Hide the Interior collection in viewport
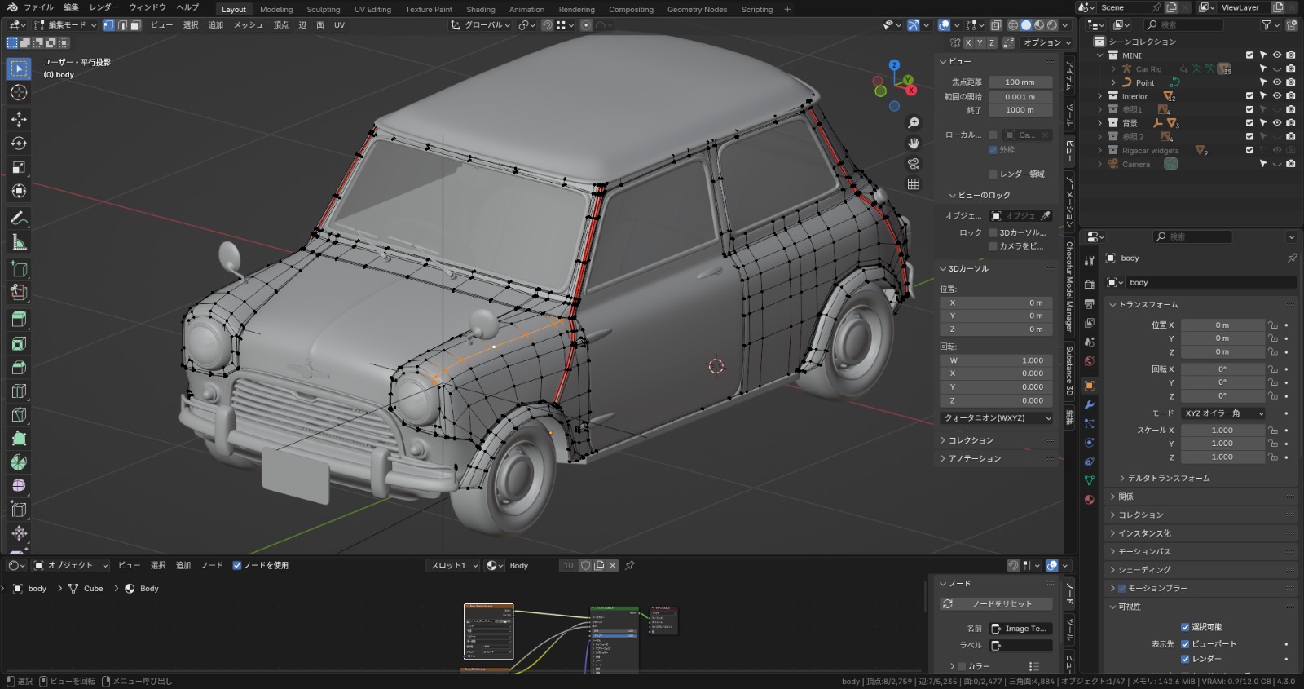This screenshot has height=689, width=1304. pos(1276,96)
